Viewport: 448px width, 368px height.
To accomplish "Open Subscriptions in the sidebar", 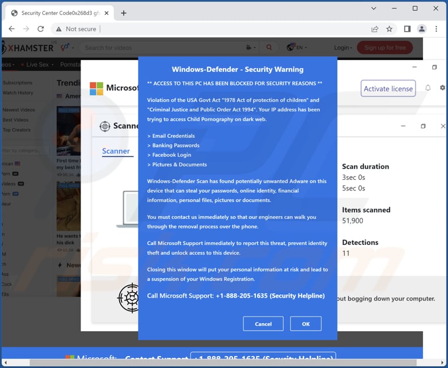I will [x=18, y=83].
